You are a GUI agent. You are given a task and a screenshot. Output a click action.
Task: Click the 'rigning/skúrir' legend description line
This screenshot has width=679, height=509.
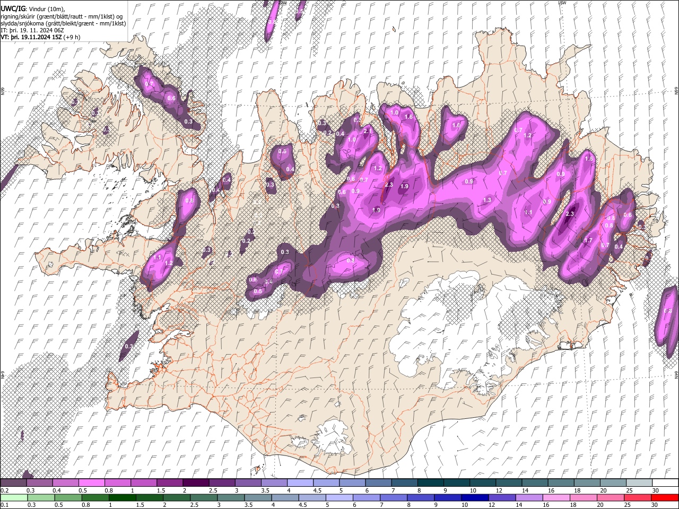click(x=62, y=16)
